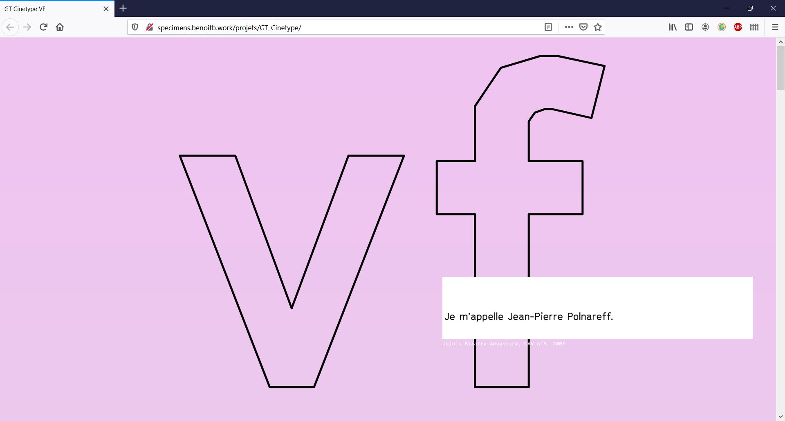Screen dimensions: 785x421
Task: Toggle reader view for this page
Action: pos(548,27)
